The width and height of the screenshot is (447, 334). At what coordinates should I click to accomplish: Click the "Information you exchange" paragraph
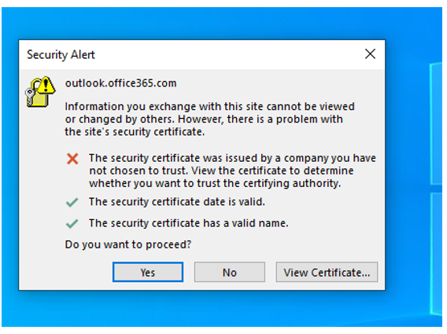tap(209, 119)
